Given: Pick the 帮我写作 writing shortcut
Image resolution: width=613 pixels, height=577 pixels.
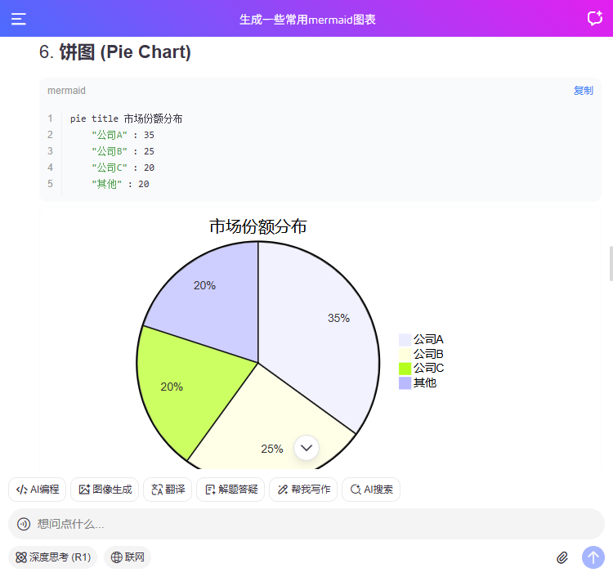Looking at the screenshot, I should click(303, 490).
